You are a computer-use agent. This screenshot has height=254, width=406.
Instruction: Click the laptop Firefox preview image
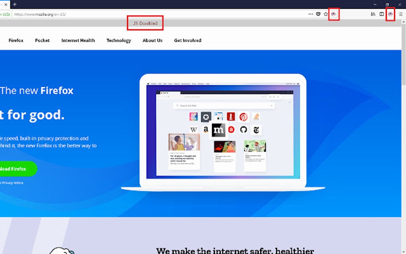coord(223,132)
